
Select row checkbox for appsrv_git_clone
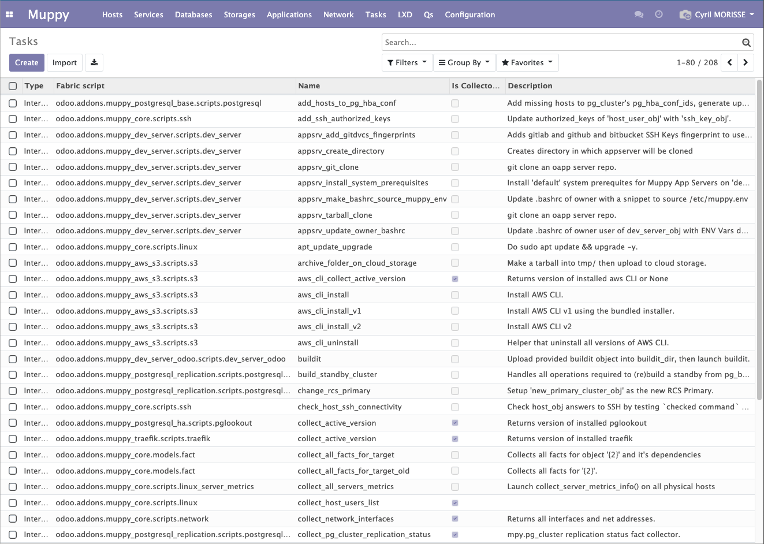coord(13,167)
